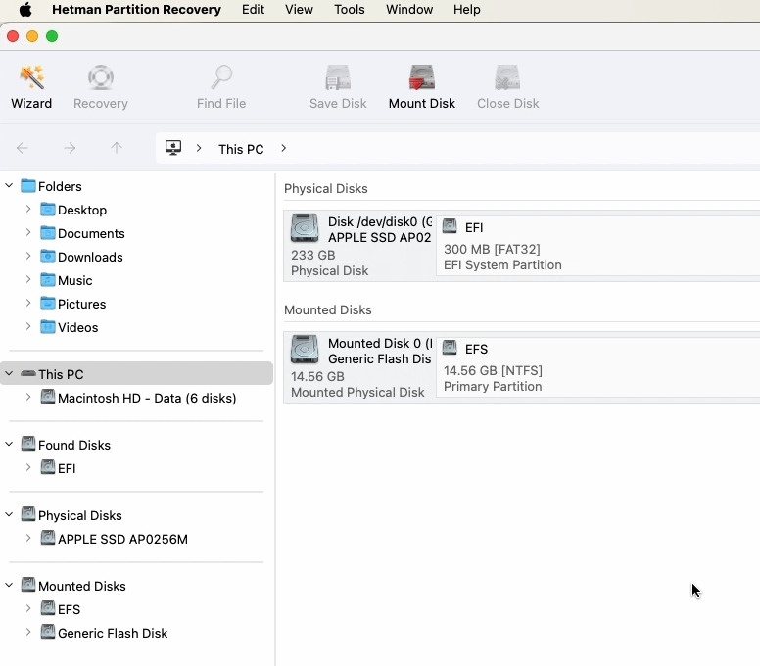The height and width of the screenshot is (666, 760).
Task: Expand the Generic Flash Disk node
Action: pos(28,632)
